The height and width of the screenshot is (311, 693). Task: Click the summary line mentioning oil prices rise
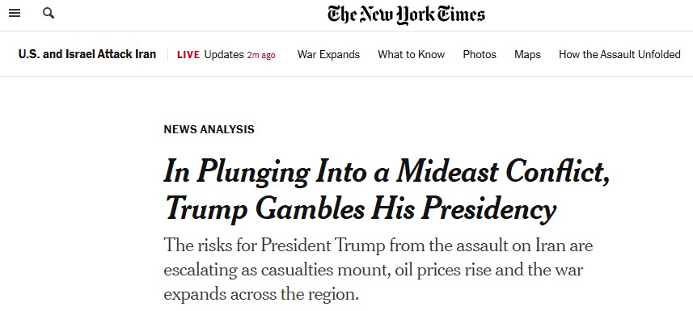click(373, 270)
